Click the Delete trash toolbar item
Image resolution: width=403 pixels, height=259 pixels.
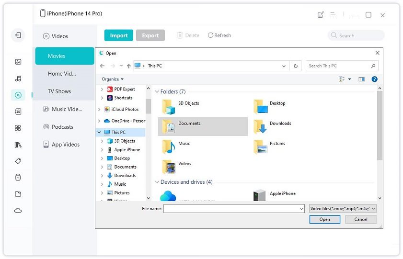tap(188, 35)
